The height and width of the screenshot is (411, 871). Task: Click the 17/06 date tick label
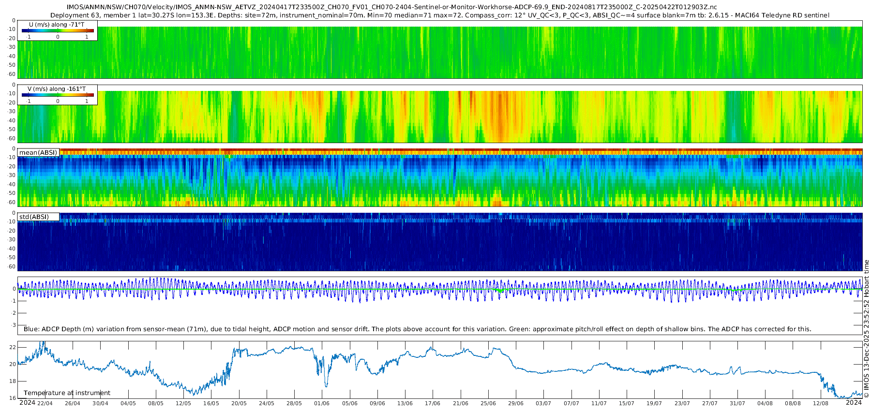433,403
